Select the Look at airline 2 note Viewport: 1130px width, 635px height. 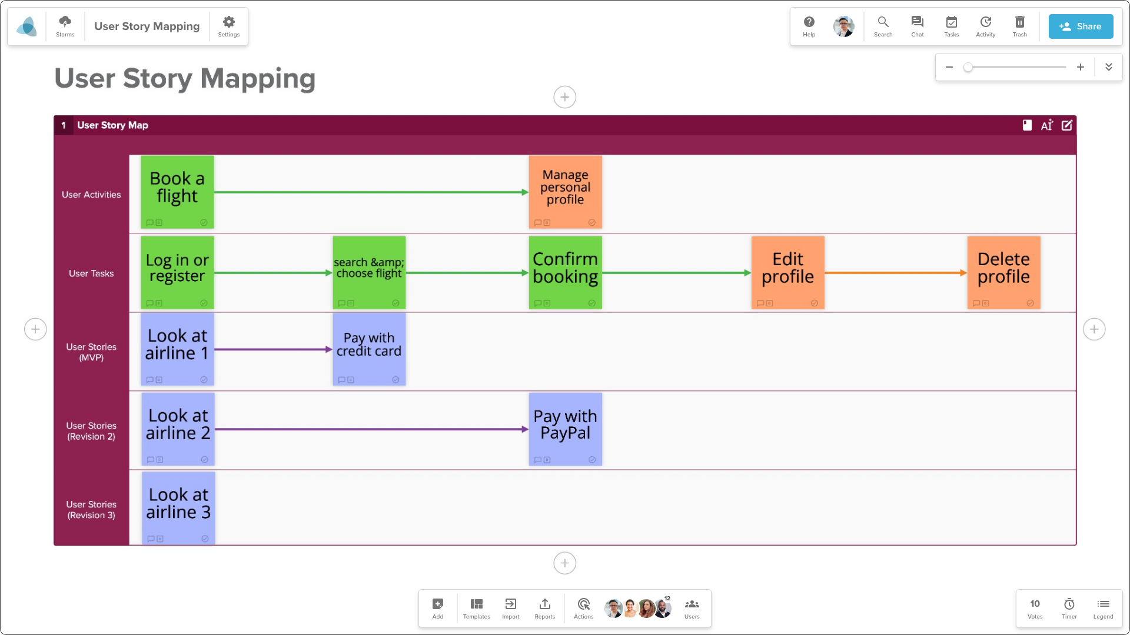click(178, 429)
